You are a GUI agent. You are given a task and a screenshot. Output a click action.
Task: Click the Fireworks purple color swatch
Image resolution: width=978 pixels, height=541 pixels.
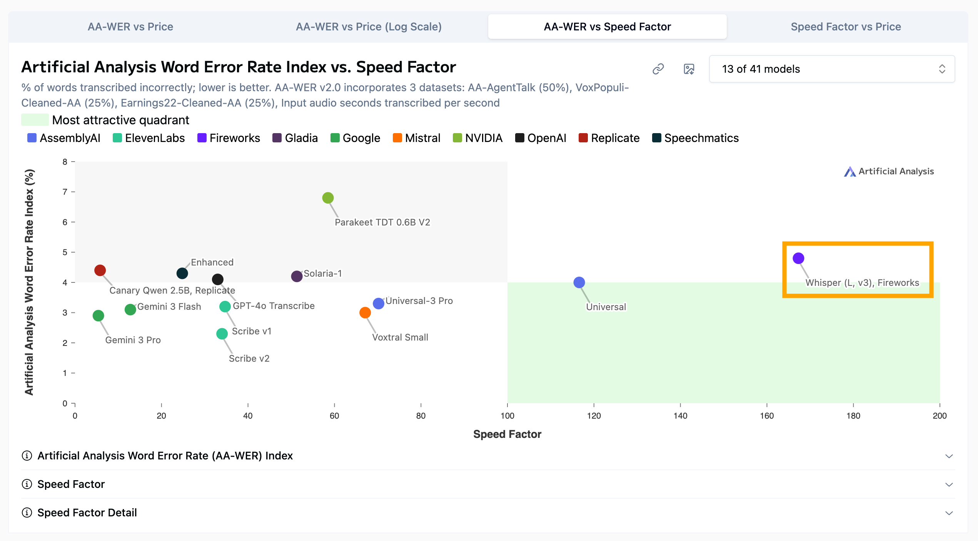tap(202, 138)
